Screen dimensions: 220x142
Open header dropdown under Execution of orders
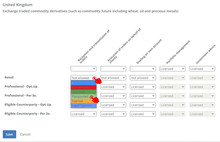[x=113, y=69]
